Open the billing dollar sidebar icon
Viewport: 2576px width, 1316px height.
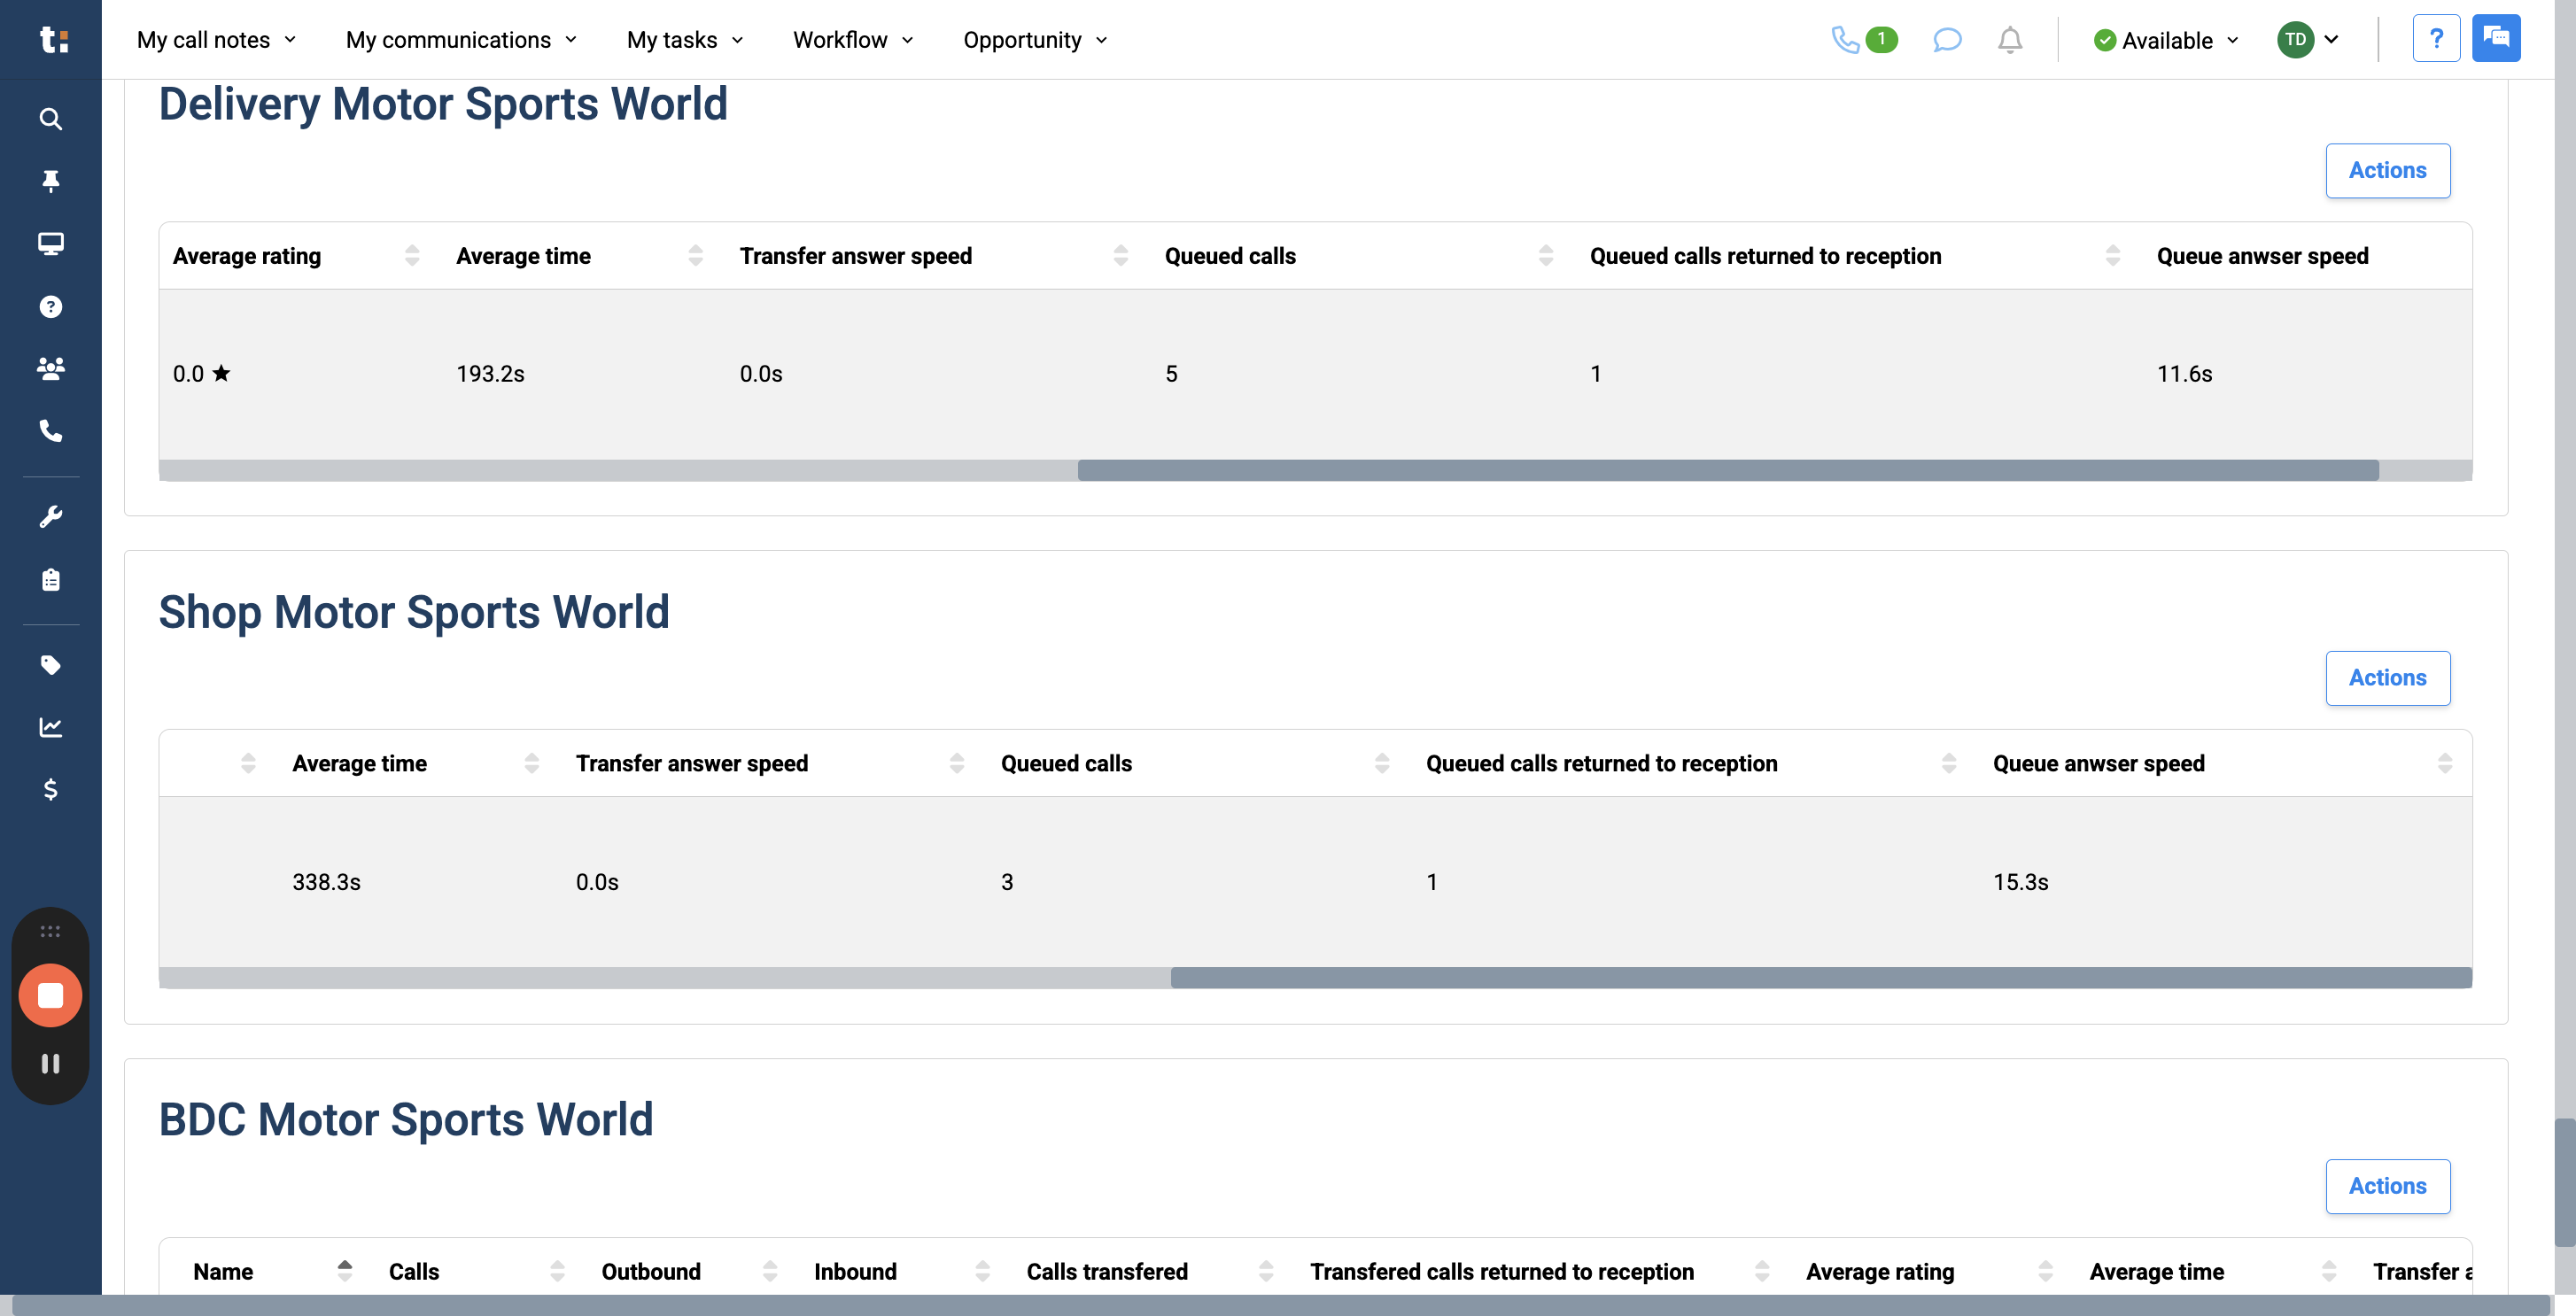tap(50, 791)
